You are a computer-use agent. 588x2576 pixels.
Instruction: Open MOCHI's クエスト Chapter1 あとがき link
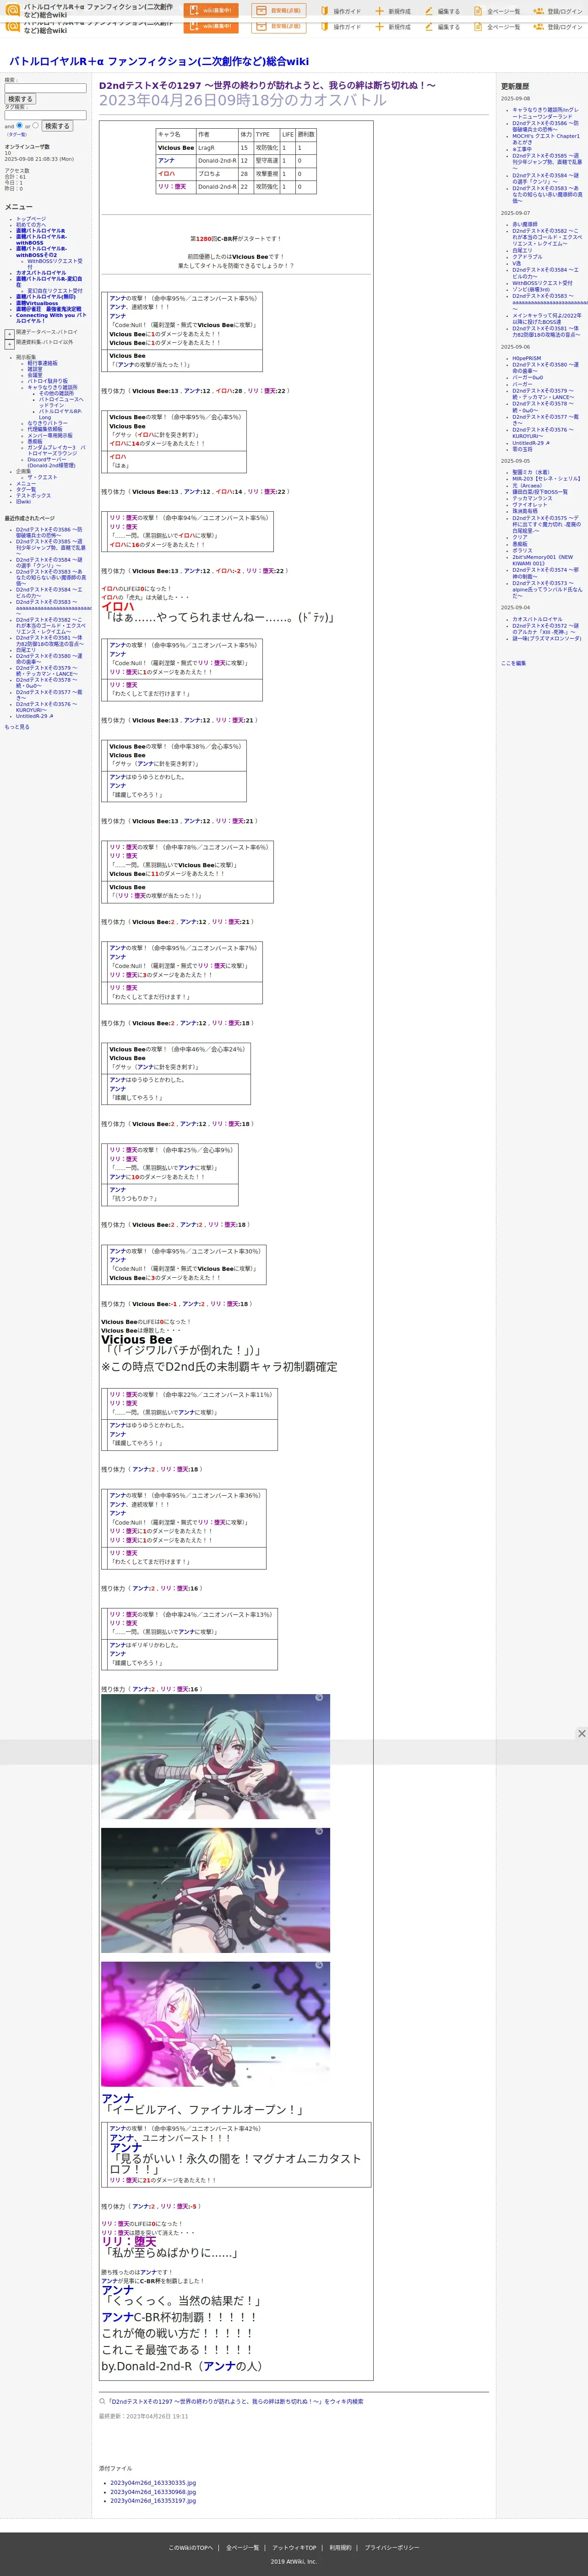coord(546,139)
